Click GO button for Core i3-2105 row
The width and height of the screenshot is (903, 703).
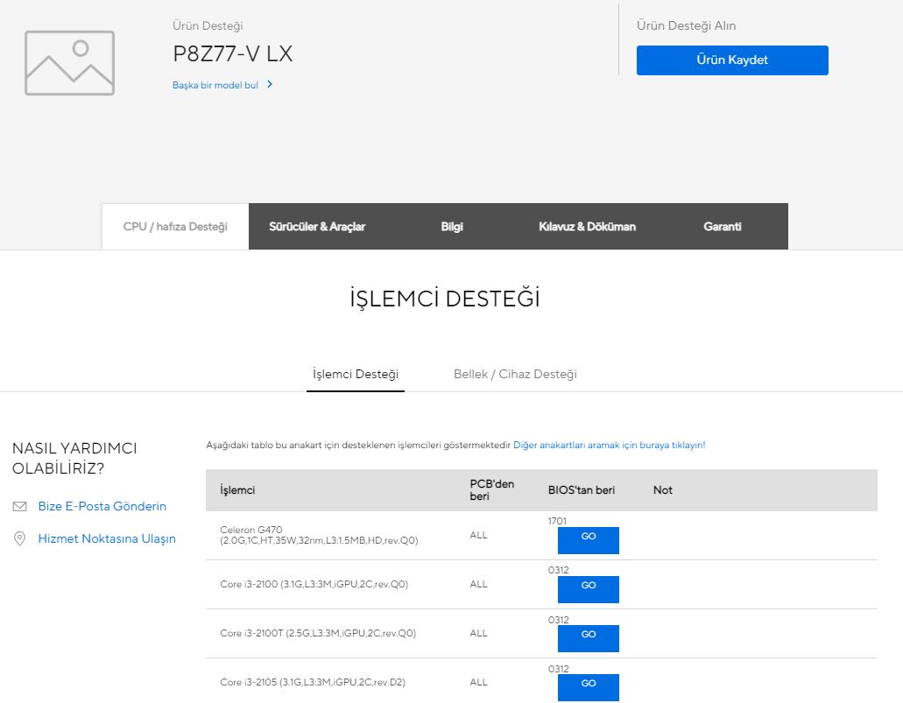588,687
